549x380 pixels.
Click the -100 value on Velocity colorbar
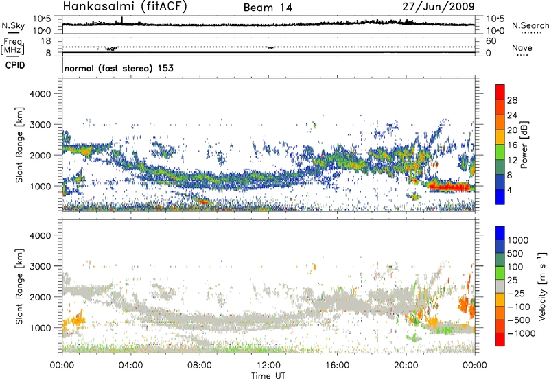point(519,307)
